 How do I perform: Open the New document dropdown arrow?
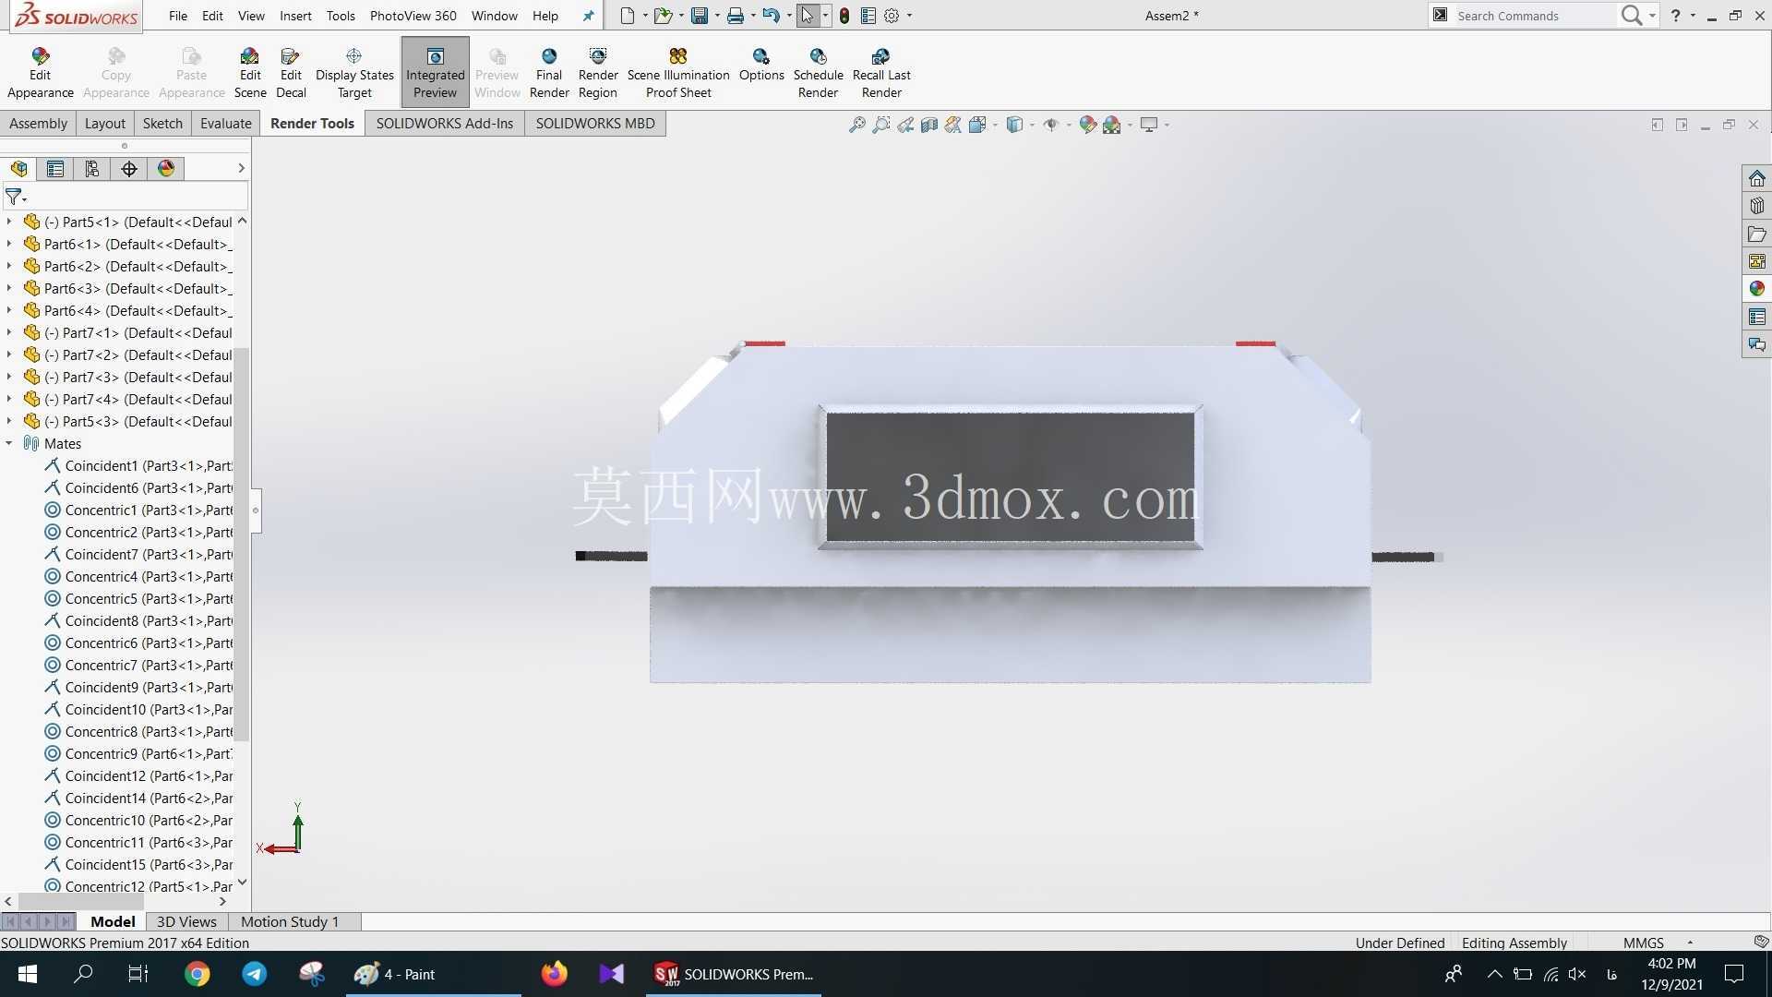pyautogui.click(x=644, y=16)
